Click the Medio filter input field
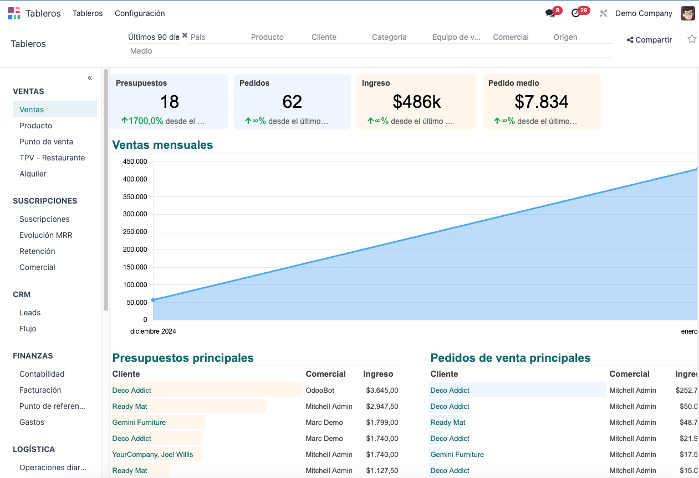The image size is (699, 478). 366,51
